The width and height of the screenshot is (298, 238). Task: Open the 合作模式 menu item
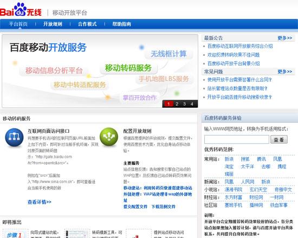pyautogui.click(x=87, y=24)
